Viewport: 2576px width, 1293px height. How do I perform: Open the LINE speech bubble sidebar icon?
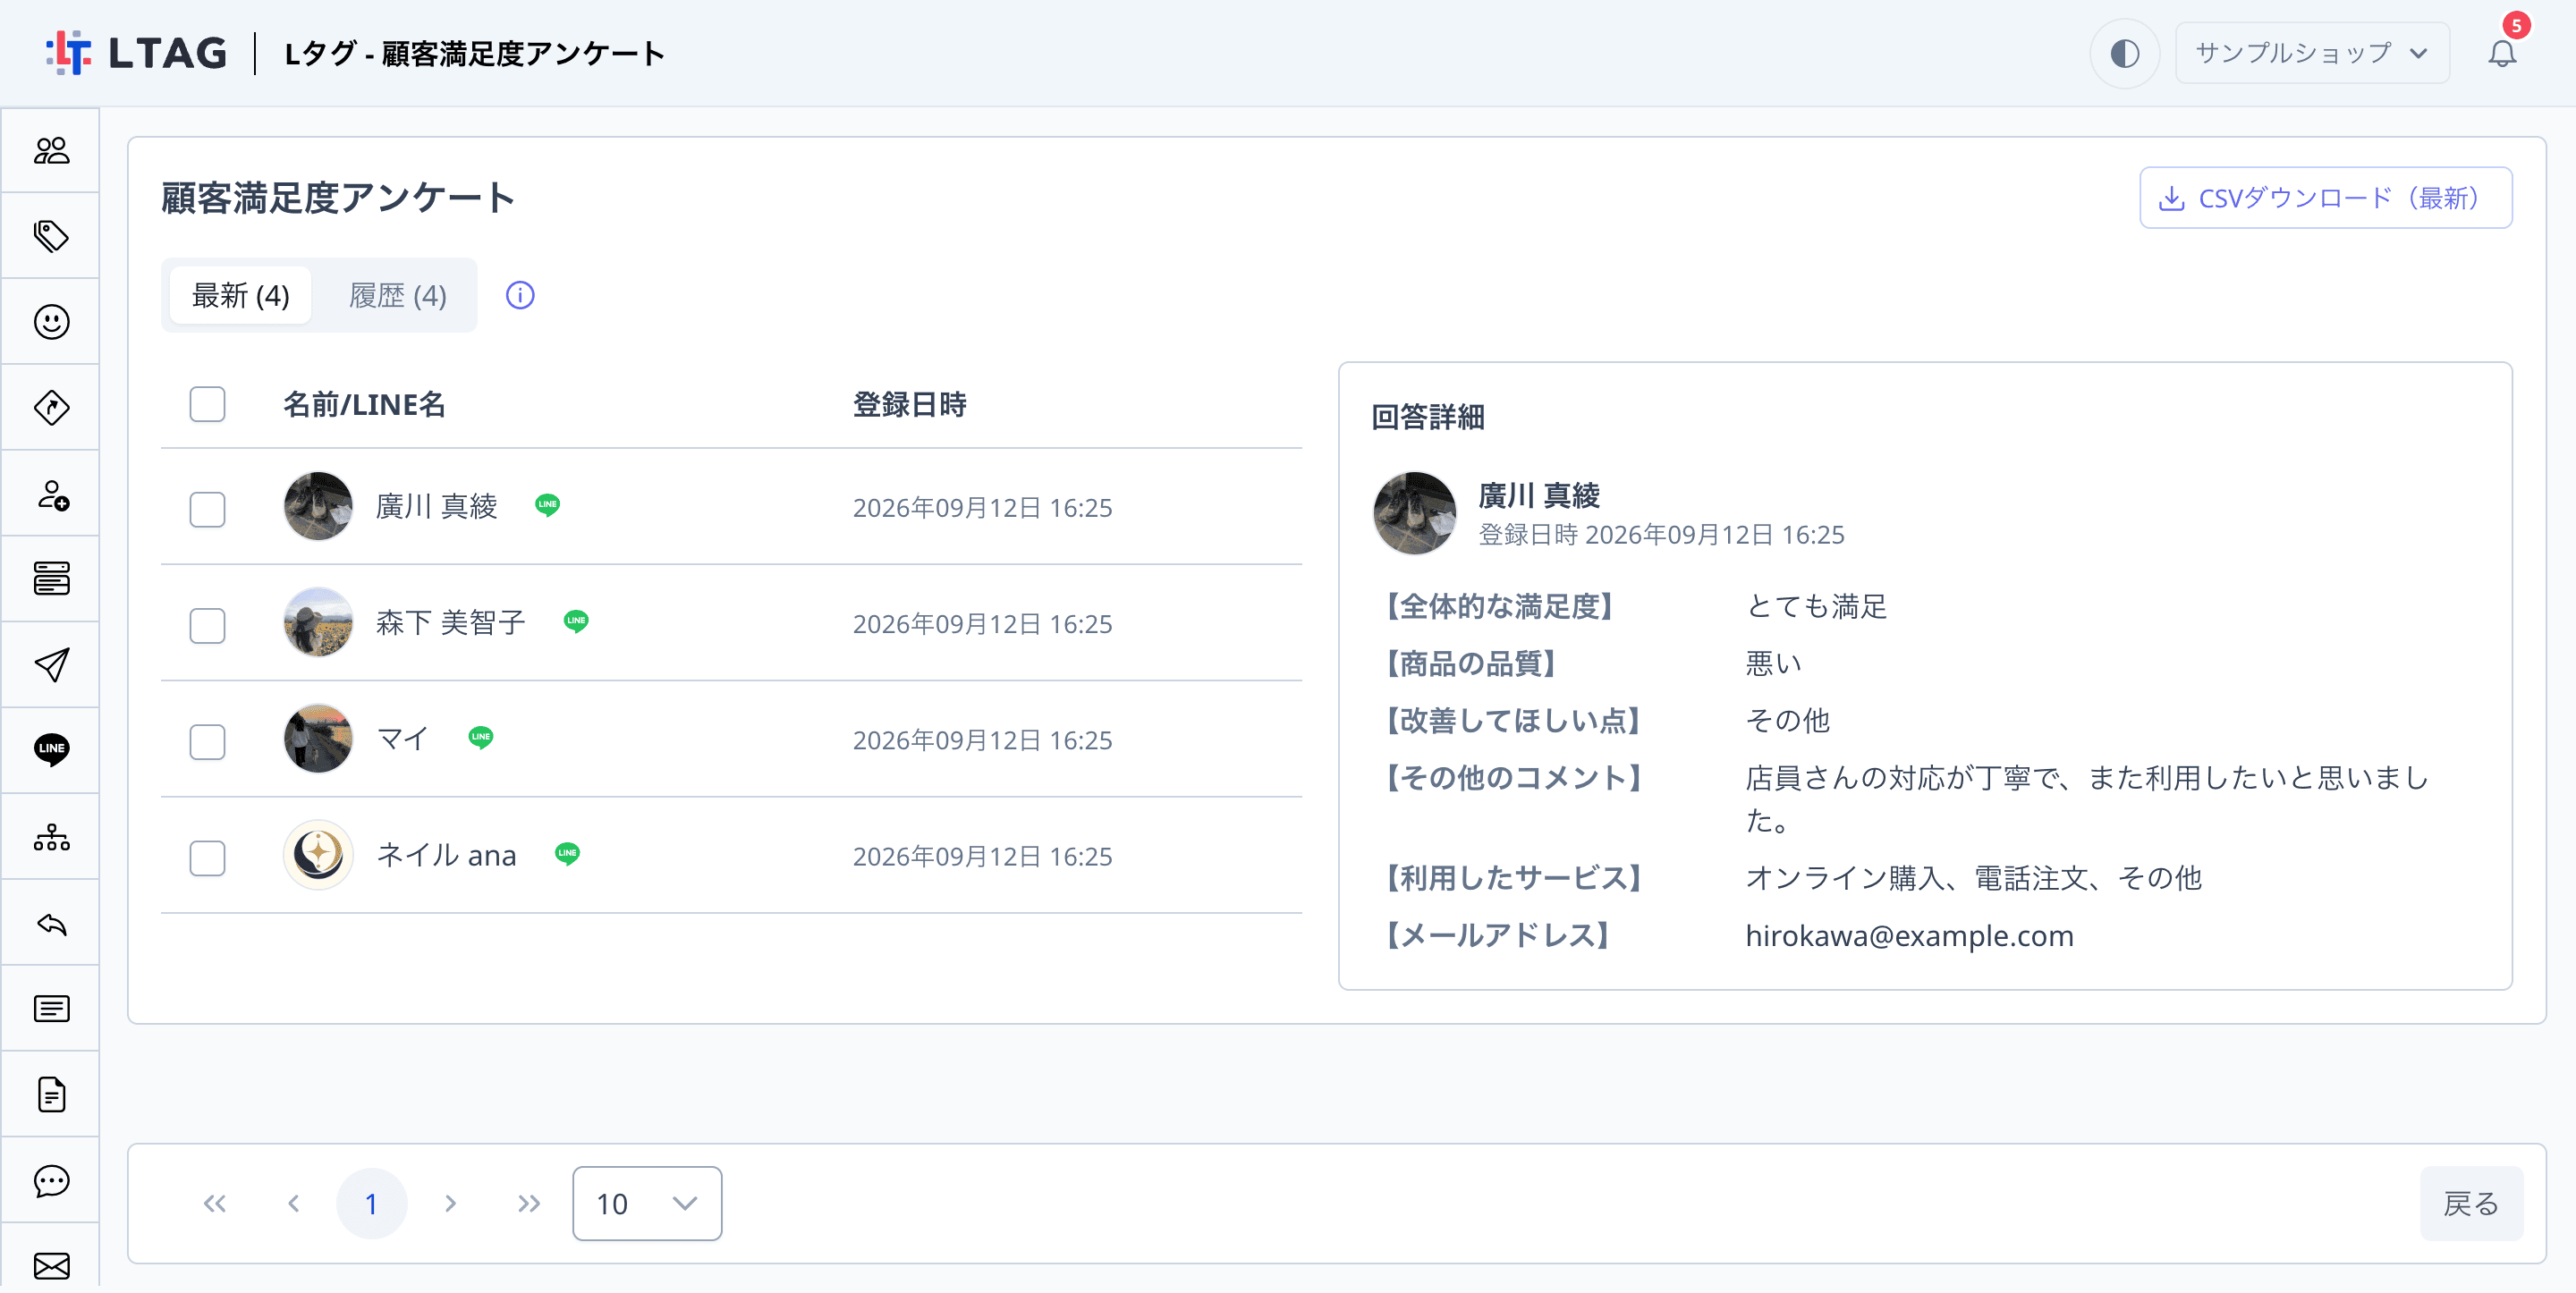tap(51, 750)
